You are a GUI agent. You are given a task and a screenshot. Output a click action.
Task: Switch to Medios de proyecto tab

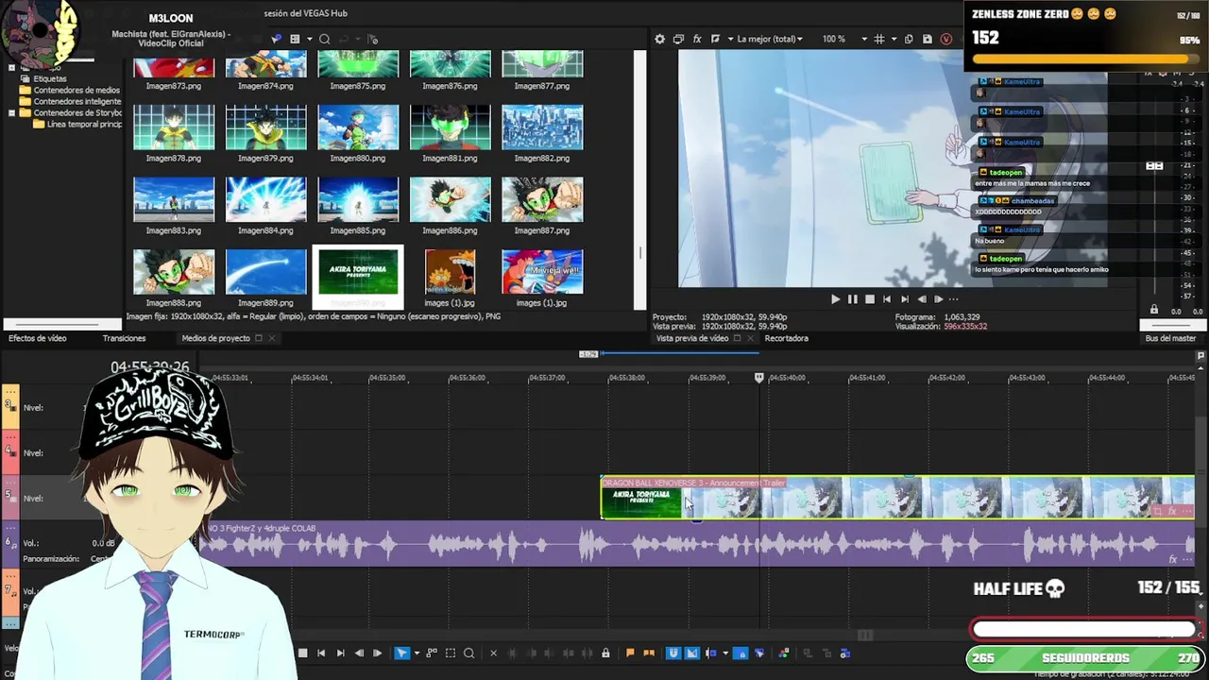tap(215, 338)
